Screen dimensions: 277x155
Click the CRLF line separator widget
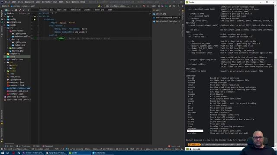pyautogui.click(x=132, y=149)
